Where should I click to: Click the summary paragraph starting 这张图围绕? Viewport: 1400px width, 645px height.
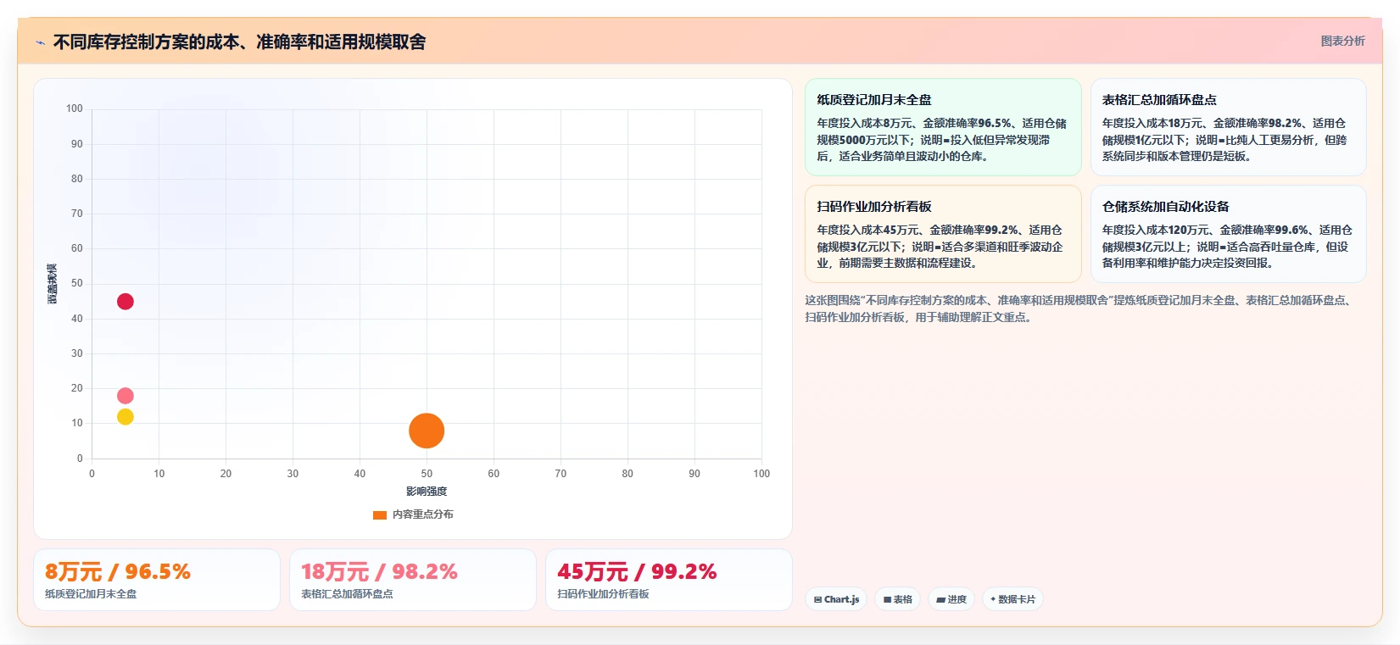click(1079, 309)
